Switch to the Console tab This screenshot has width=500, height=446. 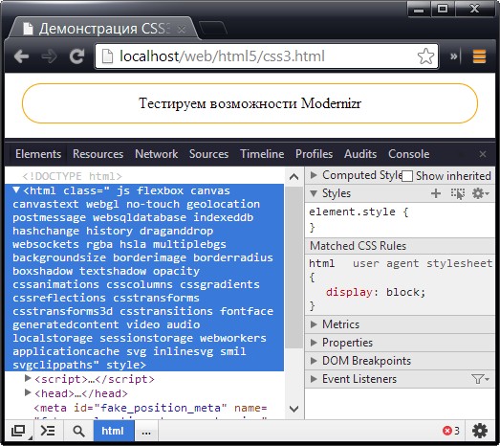click(x=409, y=154)
